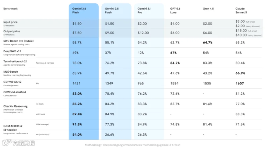266x148 pixels.
Task: Click the 64.7% Grok SWE-Bench score
Action: pos(207,43)
